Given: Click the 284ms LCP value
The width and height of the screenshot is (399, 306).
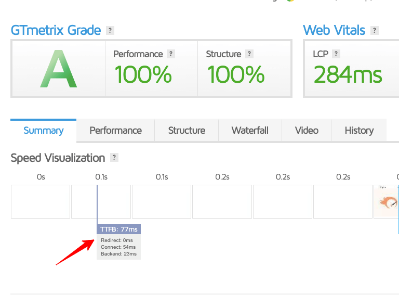Looking at the screenshot, I should 348,74.
